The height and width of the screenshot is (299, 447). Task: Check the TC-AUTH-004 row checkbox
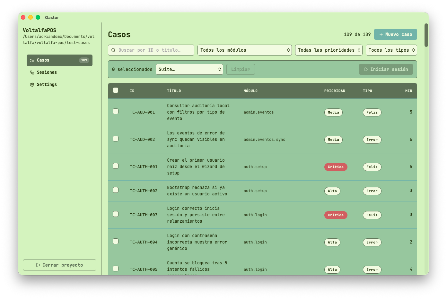coord(116,241)
